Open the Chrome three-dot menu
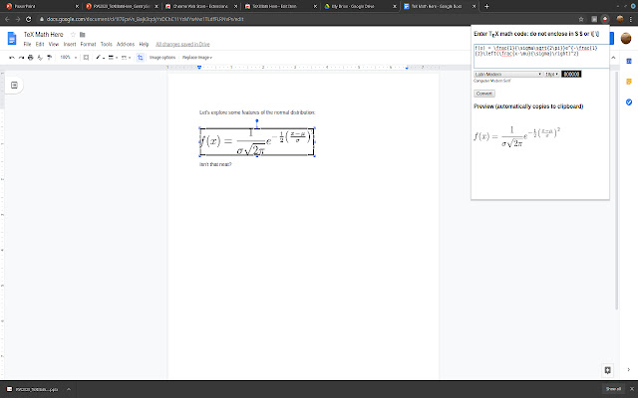 coord(631,19)
